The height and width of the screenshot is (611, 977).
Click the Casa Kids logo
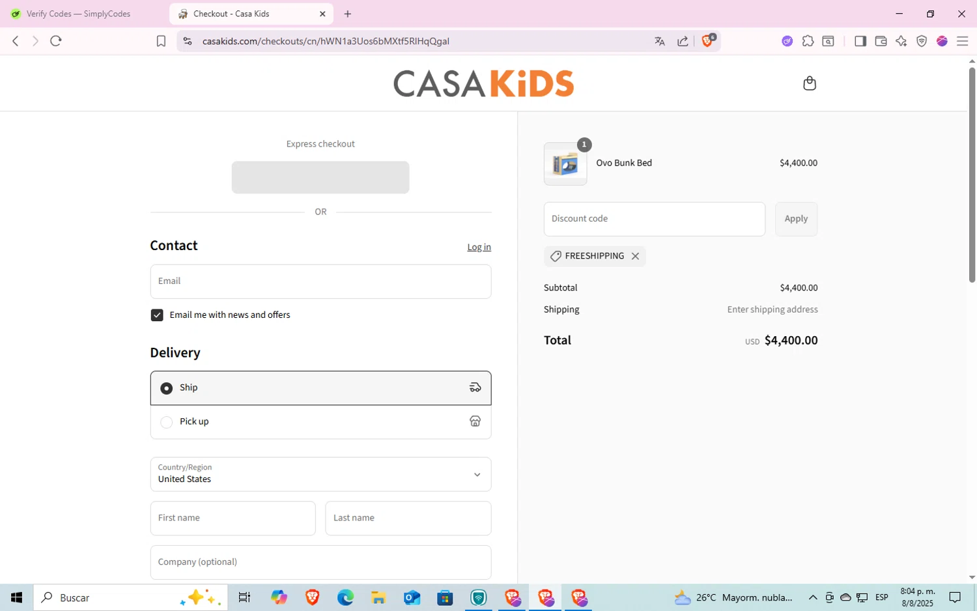tap(483, 83)
